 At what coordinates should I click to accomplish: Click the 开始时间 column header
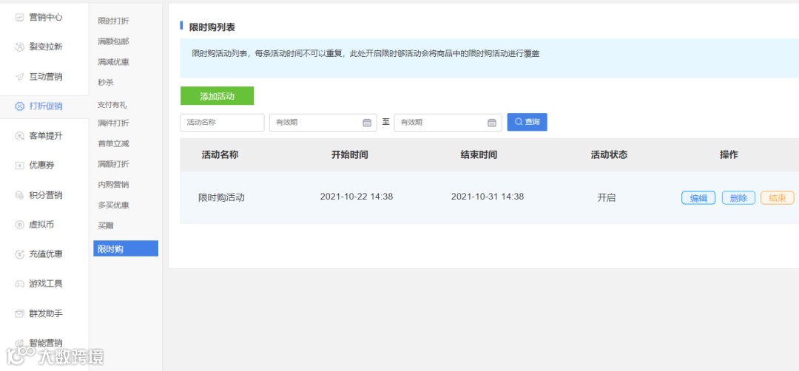click(x=349, y=154)
